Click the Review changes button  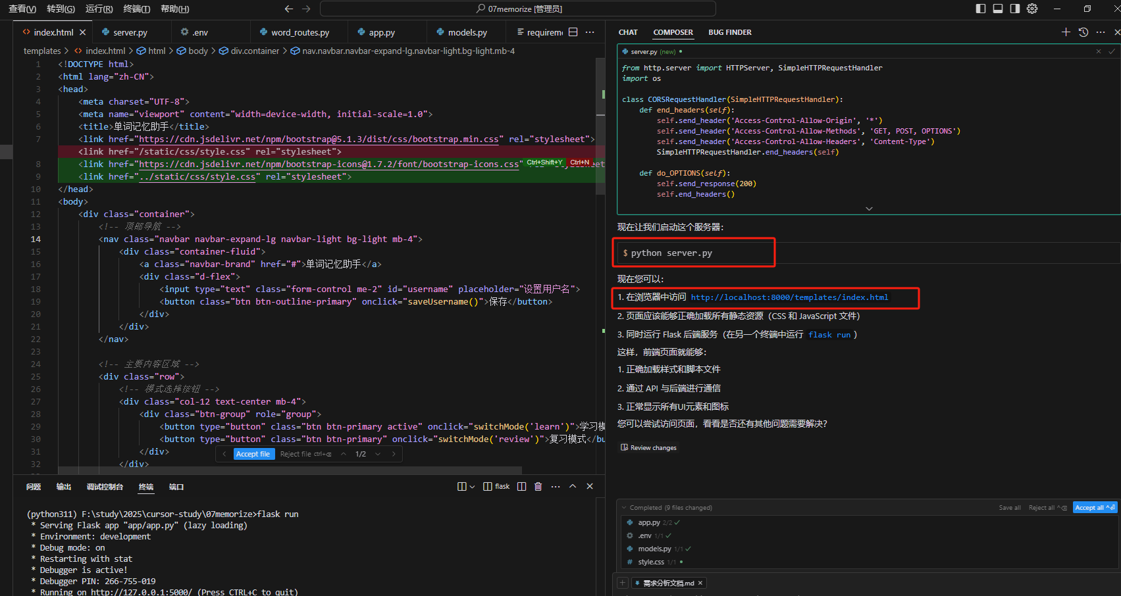(x=648, y=448)
